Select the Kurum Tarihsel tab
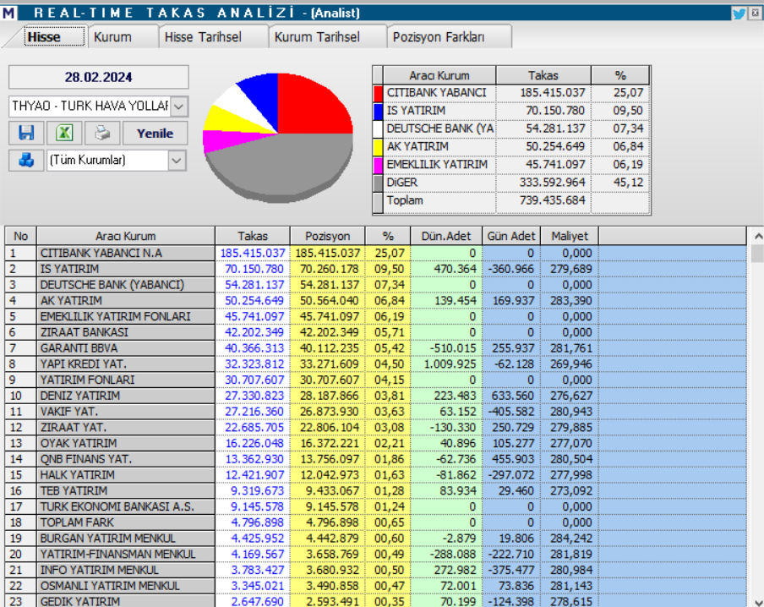This screenshot has width=764, height=607. coord(317,37)
